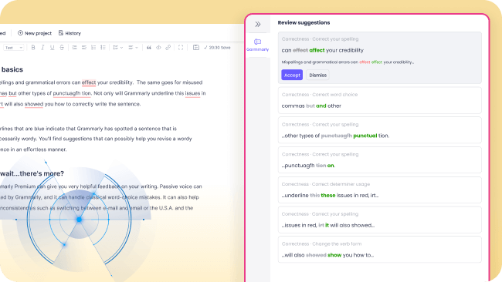The image size is (502, 282).
Task: Apply underline formatting
Action: pos(53,48)
